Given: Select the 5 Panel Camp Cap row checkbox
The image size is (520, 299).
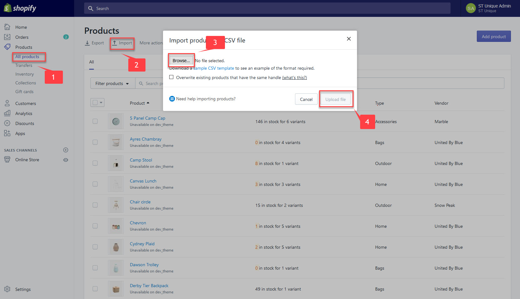Looking at the screenshot, I should (95, 121).
